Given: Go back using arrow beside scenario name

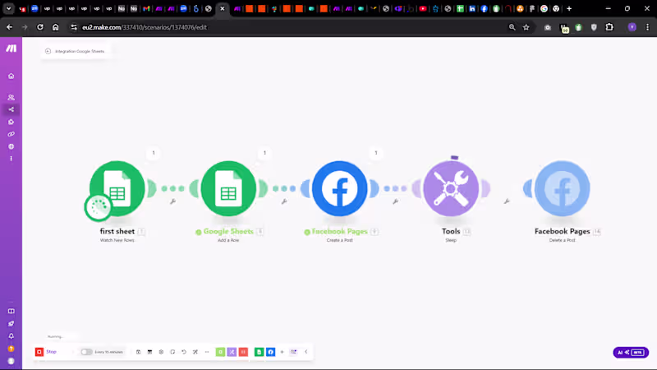Looking at the screenshot, I should click(x=48, y=51).
